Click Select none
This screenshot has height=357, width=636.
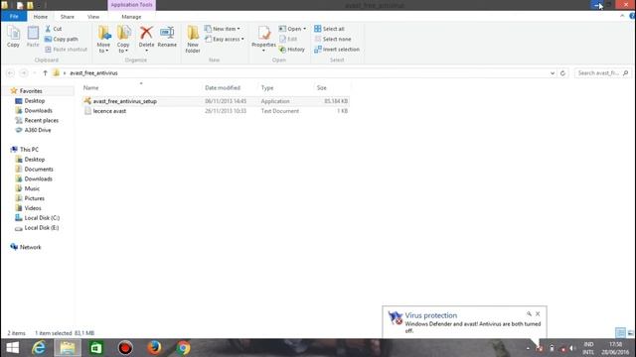333,39
